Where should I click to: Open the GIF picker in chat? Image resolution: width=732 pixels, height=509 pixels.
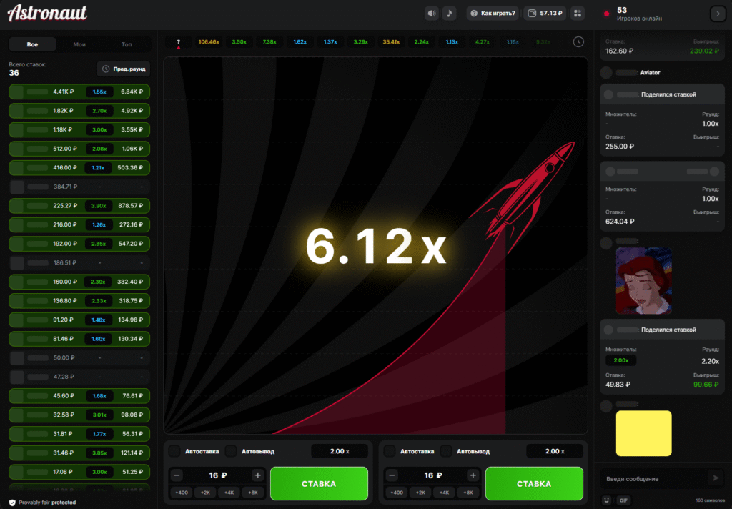pyautogui.click(x=623, y=500)
